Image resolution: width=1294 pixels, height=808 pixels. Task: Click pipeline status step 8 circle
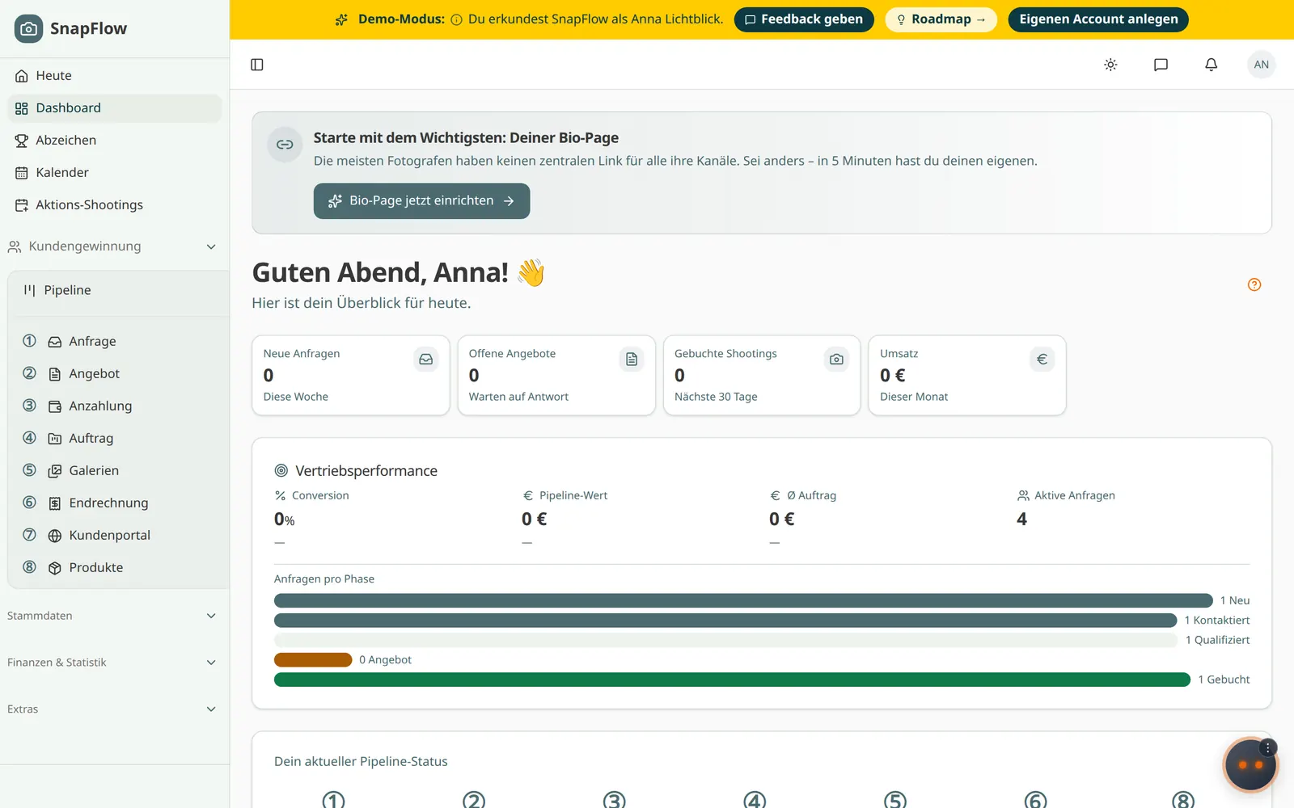click(x=1183, y=800)
